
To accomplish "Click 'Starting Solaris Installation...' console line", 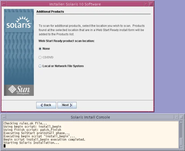I will (x=31, y=143).
